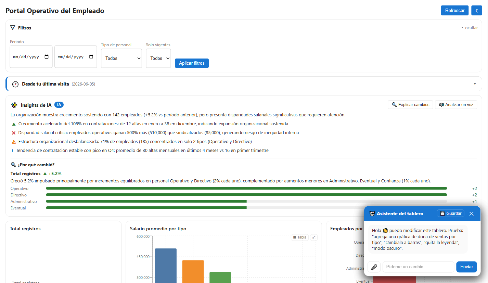Expand the Desde tu última visita section

(x=475, y=84)
